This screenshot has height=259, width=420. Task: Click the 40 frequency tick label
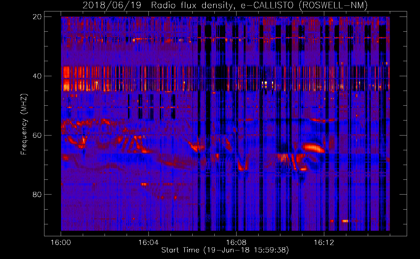pyautogui.click(x=37, y=76)
